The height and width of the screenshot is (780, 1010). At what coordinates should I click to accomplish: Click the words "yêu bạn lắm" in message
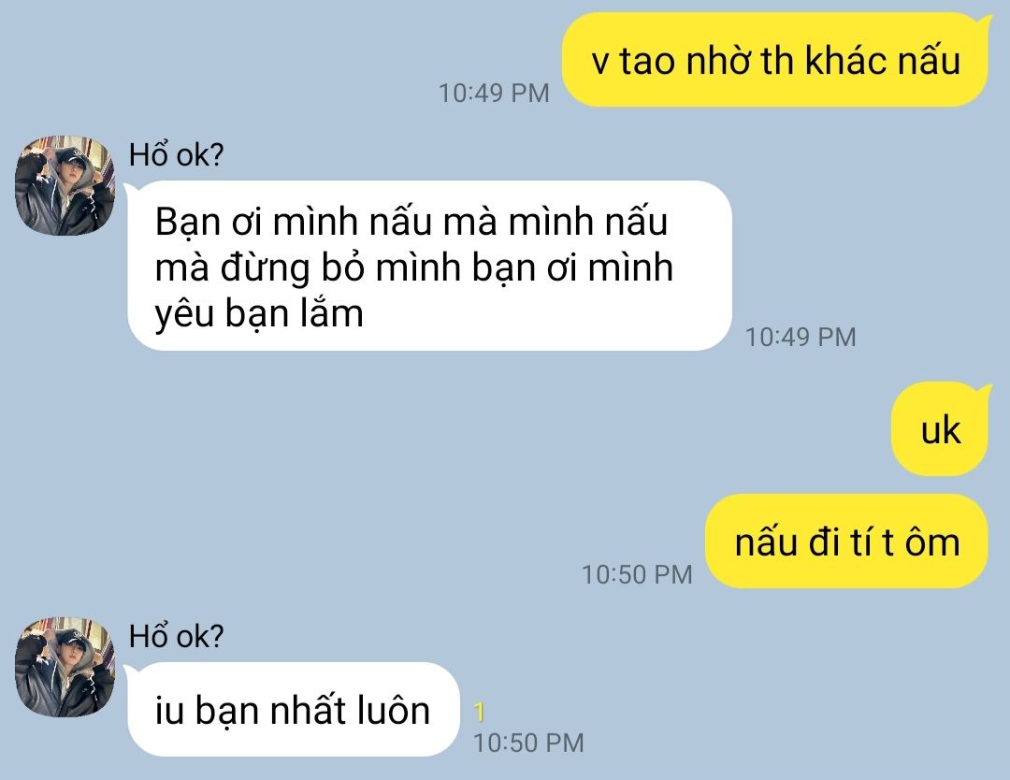click(259, 315)
